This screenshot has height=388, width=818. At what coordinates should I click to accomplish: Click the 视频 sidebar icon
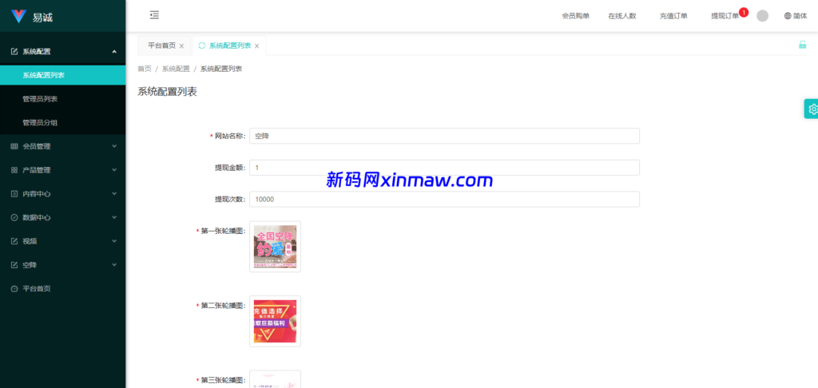[14, 241]
